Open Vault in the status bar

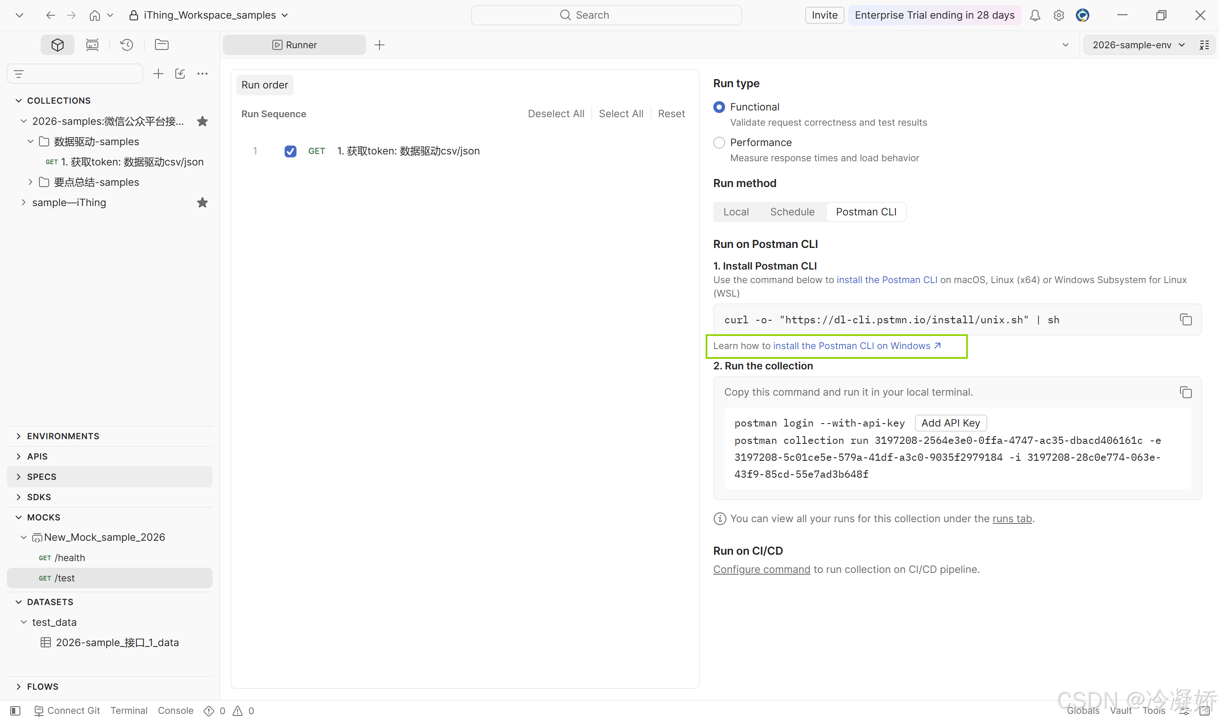pyautogui.click(x=1121, y=711)
